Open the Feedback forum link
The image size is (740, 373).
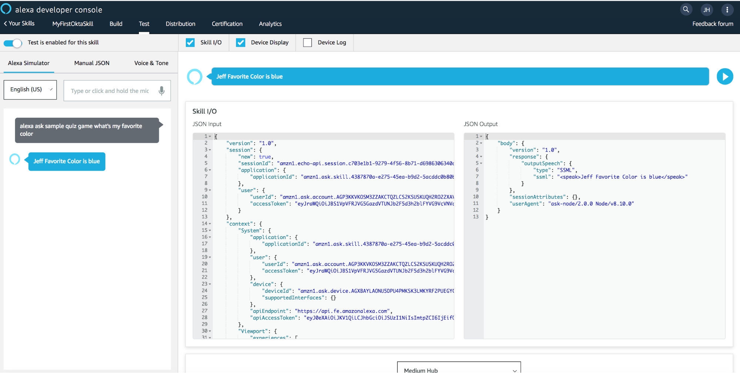[x=712, y=24]
